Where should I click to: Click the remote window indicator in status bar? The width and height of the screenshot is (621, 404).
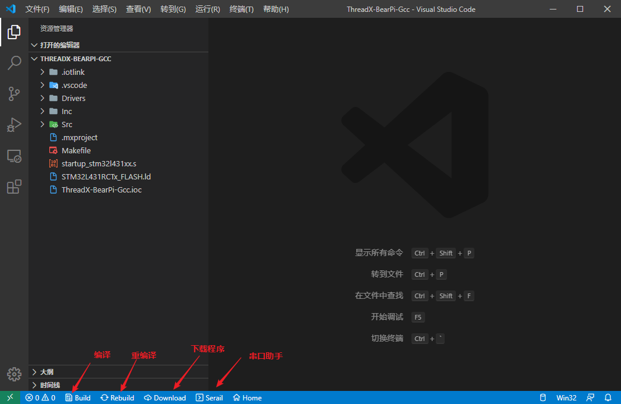pyautogui.click(x=10, y=397)
